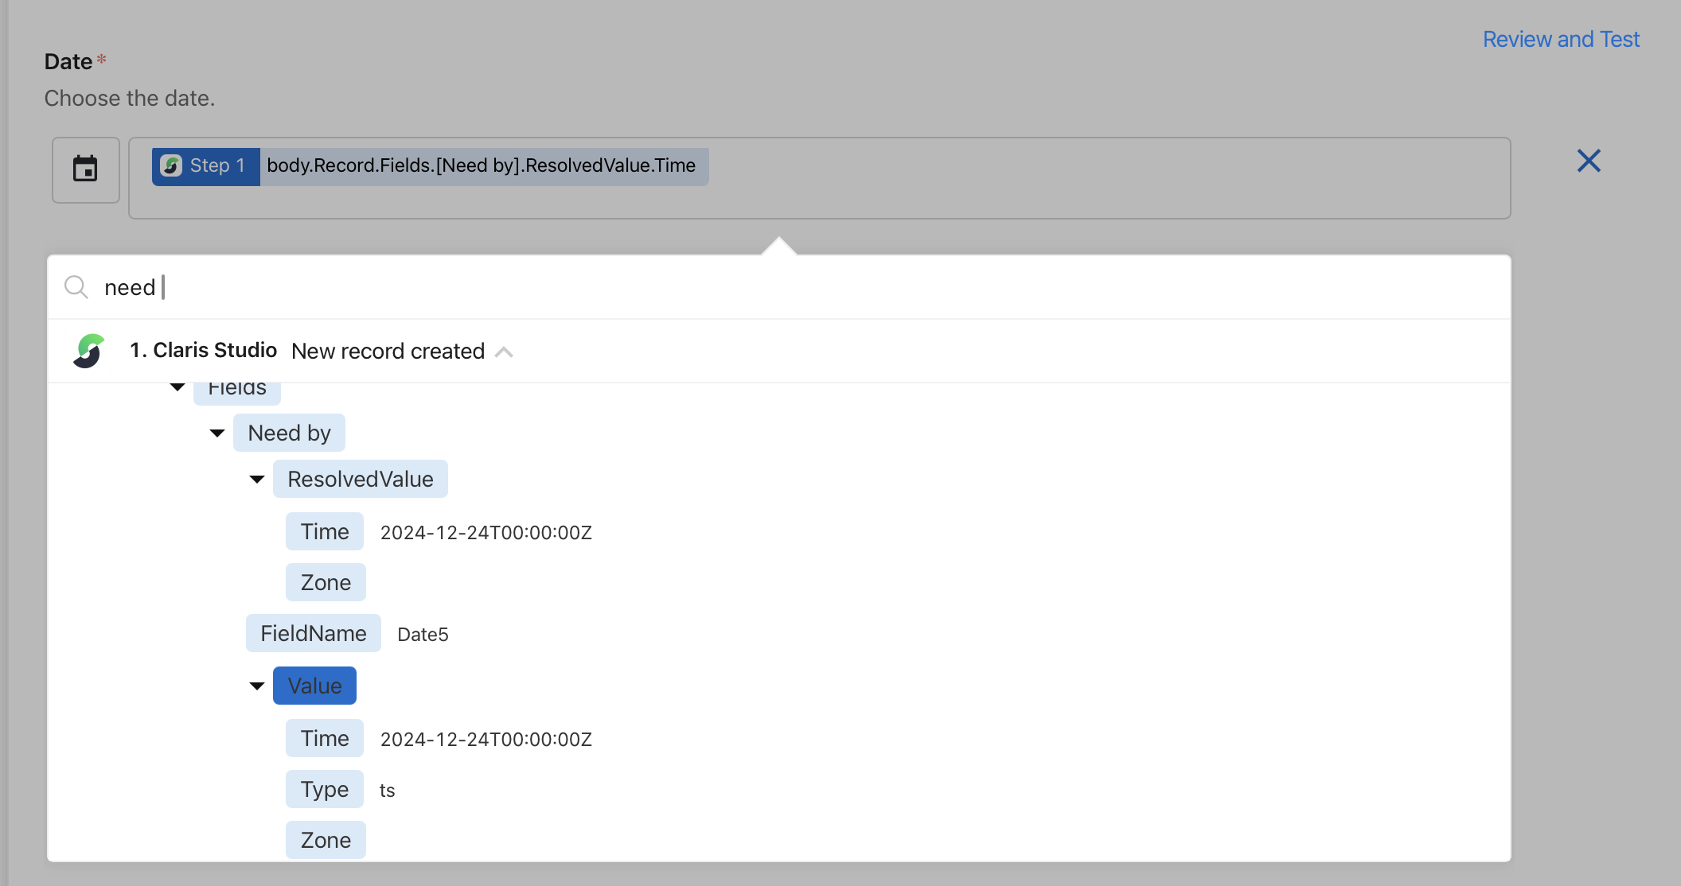1681x886 pixels.
Task: Collapse the New record created section
Action: (505, 351)
